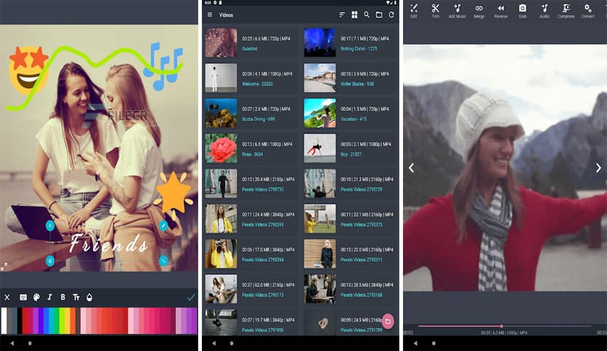Open the folder browser icon in header
The height and width of the screenshot is (351, 607).
(x=379, y=15)
